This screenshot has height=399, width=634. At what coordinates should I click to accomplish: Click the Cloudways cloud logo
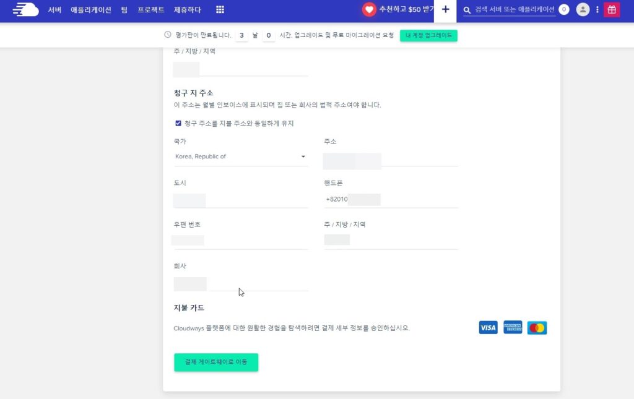[x=26, y=10]
